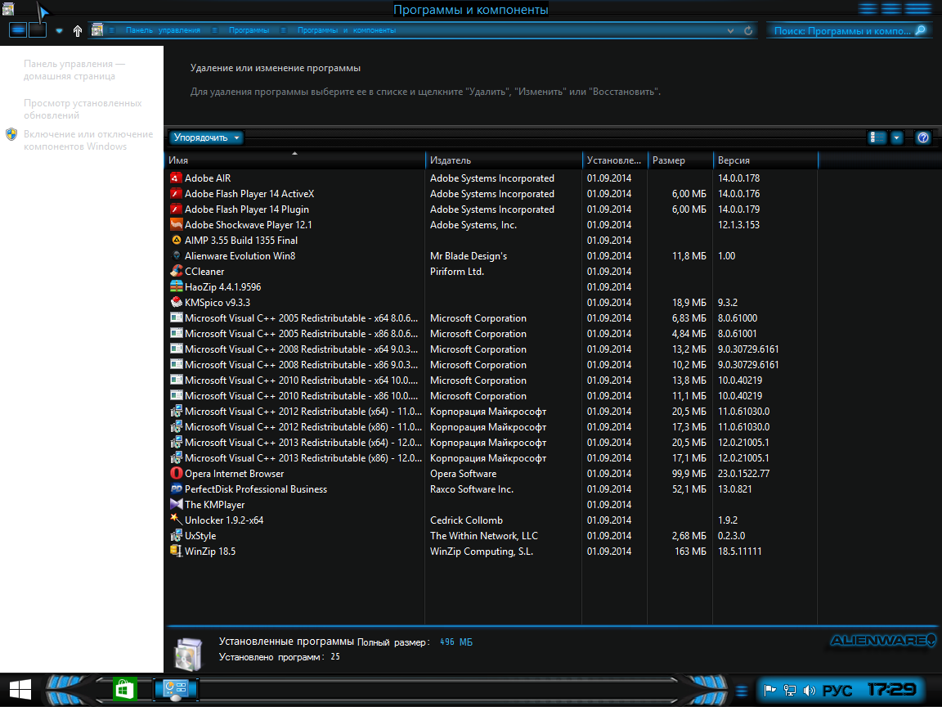Click the volume speaker tray icon

coord(810,690)
